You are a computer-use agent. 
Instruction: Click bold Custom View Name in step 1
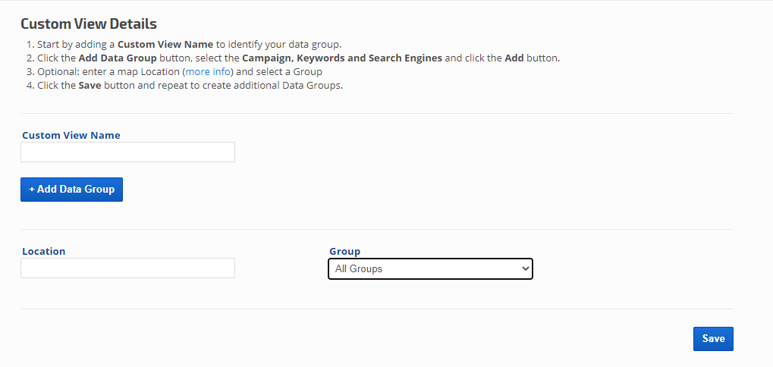point(165,45)
